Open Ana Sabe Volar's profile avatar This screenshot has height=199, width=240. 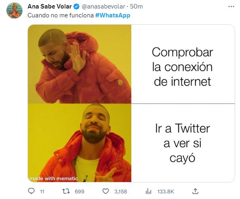pyautogui.click(x=15, y=11)
